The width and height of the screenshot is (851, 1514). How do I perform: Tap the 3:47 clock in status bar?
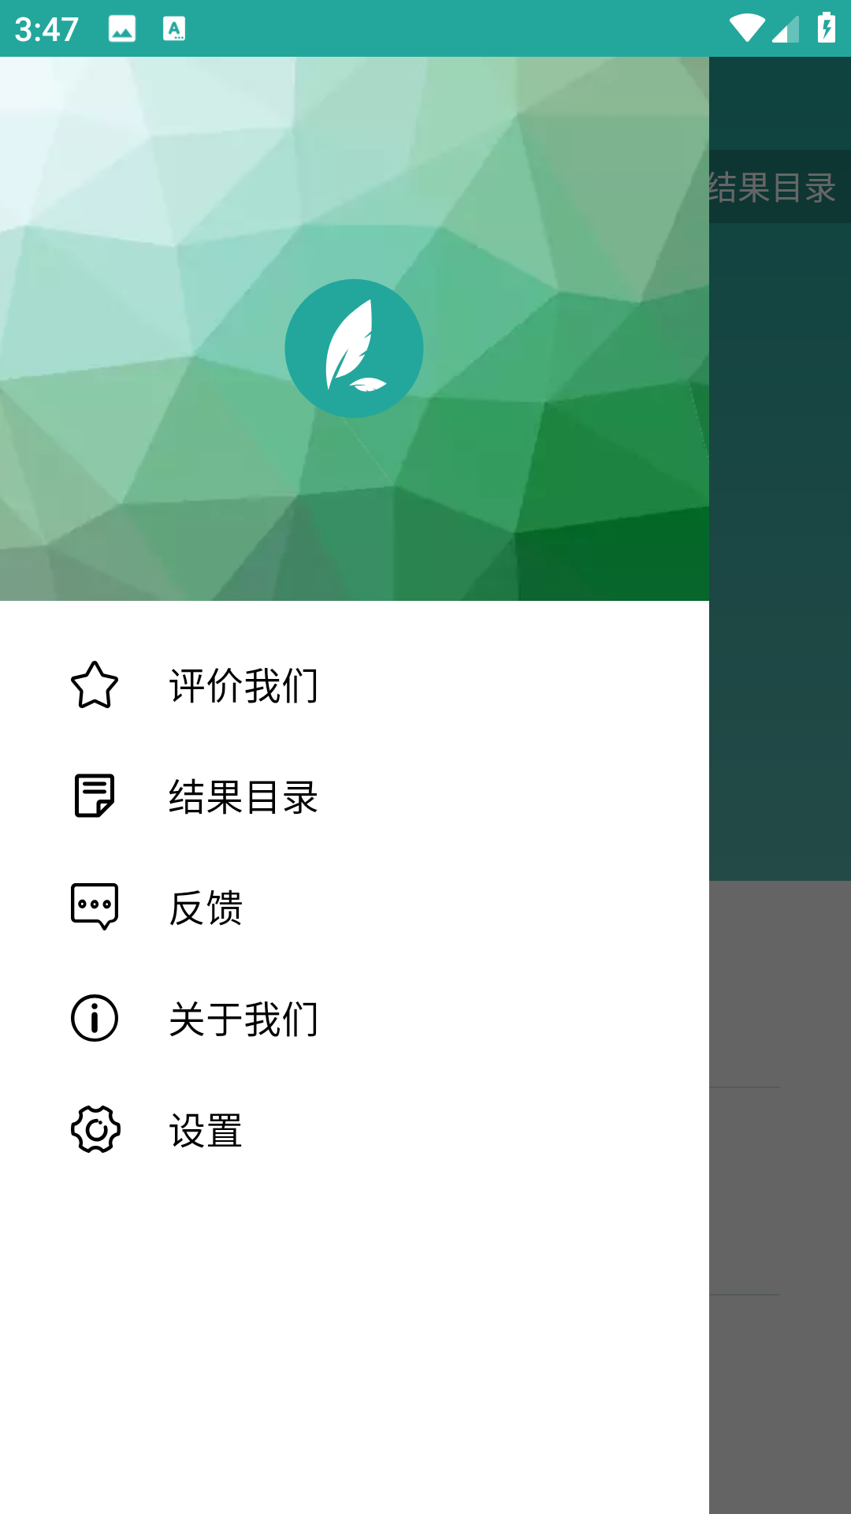tap(46, 30)
